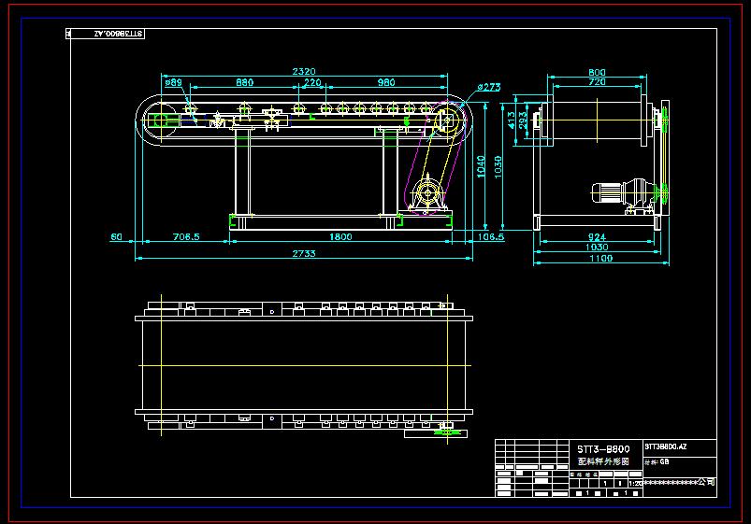
Task: Click the 2320 overall length dimension
Action: click(303, 71)
